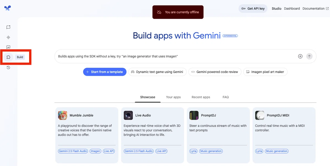The width and height of the screenshot is (330, 166).
Task: Choose Gemini powered code review suggestion
Action: (x=215, y=72)
